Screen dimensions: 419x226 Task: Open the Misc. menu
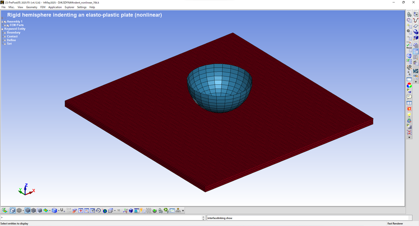[x=12, y=7]
